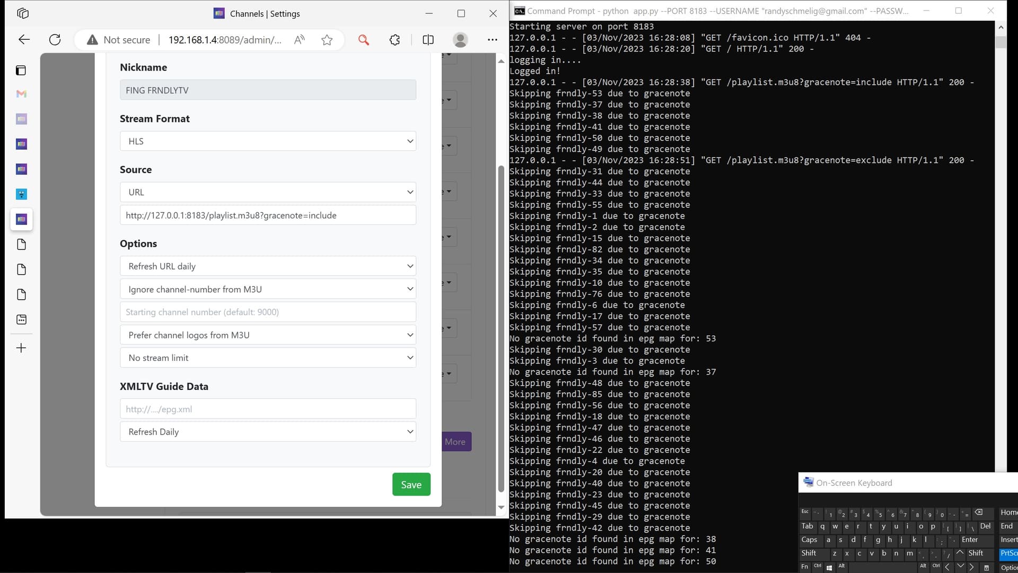
Task: Click the purple More button
Action: click(455, 441)
